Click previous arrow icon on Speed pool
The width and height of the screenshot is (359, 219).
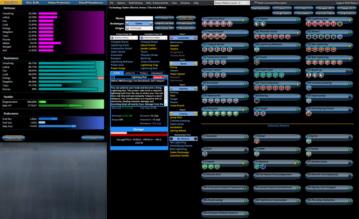pyautogui.click(x=172, y=63)
